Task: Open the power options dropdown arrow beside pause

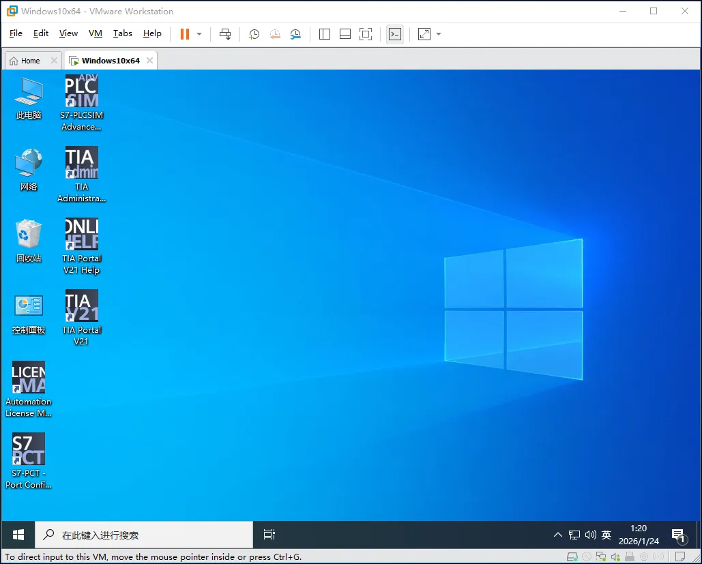Action: 199,34
